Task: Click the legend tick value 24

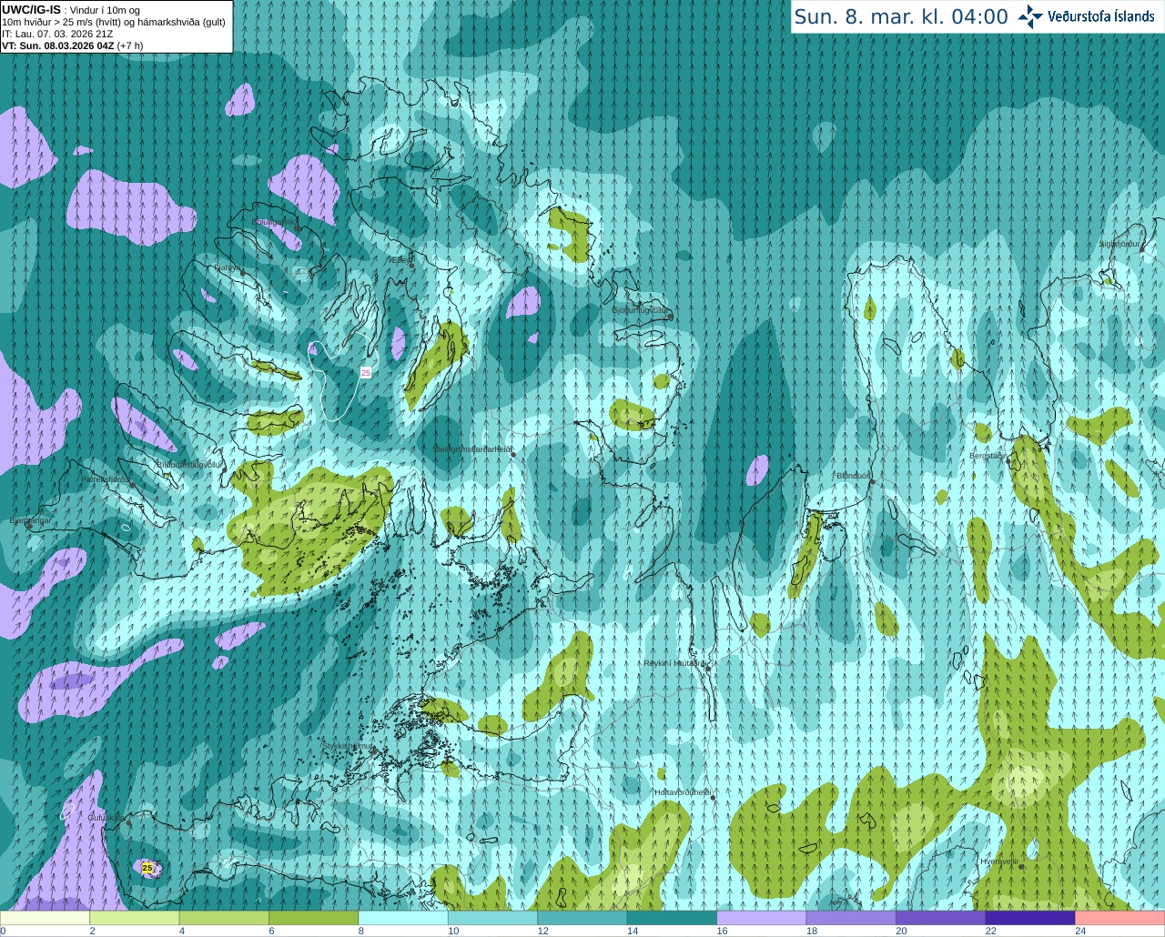Action: pos(1080,931)
